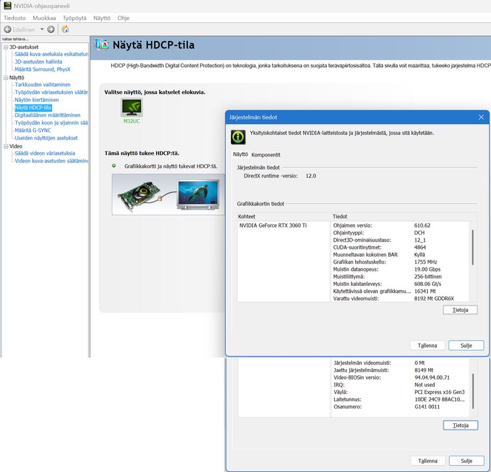This screenshot has width=491, height=472.
Task: Open Videon kuva-asetusten säätäminen page
Action: click(52, 161)
